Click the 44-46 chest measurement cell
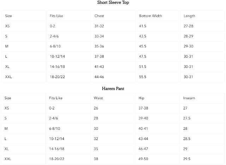This screenshot has width=226, height=165. pyautogui.click(x=99, y=77)
